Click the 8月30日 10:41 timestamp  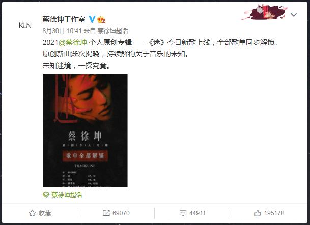point(62,31)
